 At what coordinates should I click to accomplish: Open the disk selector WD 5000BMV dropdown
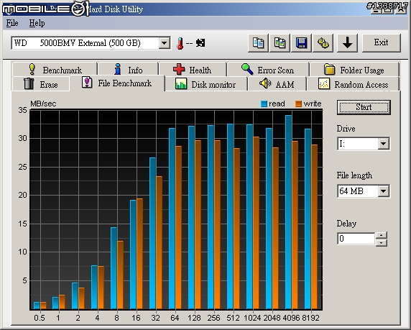point(164,43)
